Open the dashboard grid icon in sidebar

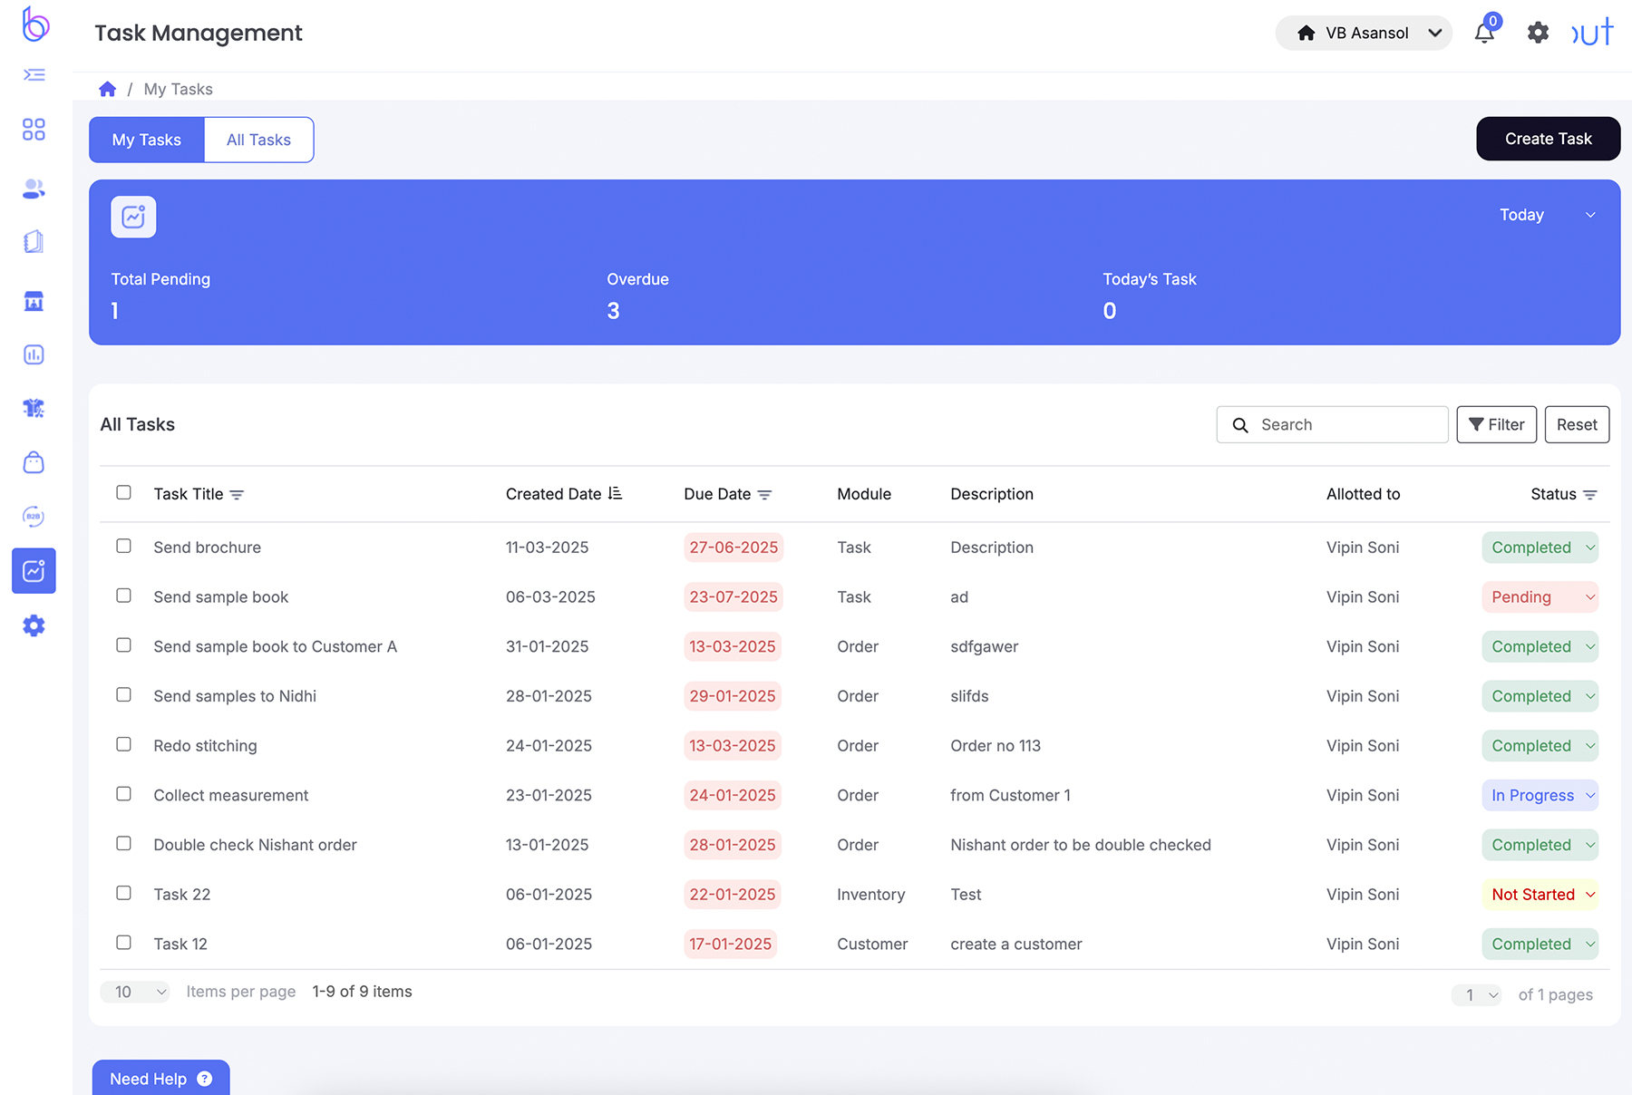pyautogui.click(x=34, y=130)
